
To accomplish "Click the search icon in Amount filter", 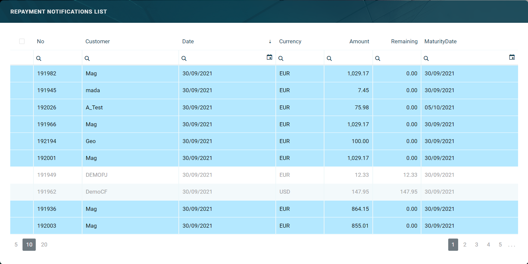I will (x=329, y=58).
